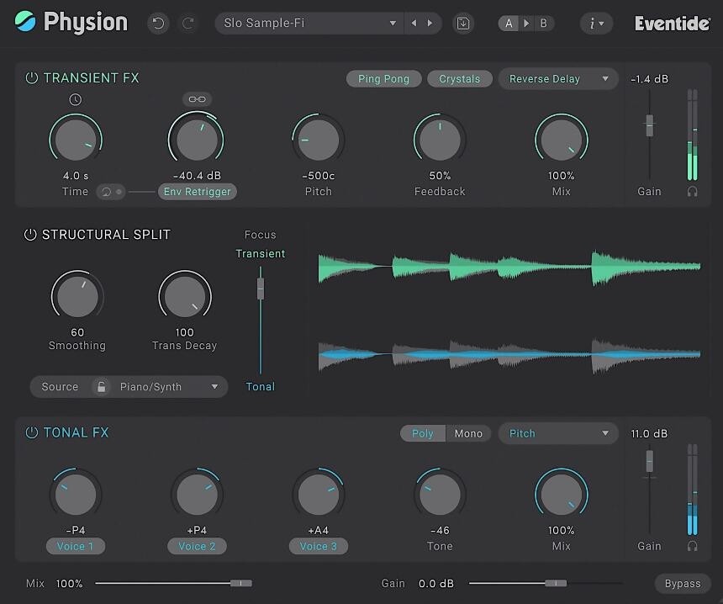This screenshot has height=604, width=723.
Task: Toggle Tonal FX power button
Action: point(31,432)
